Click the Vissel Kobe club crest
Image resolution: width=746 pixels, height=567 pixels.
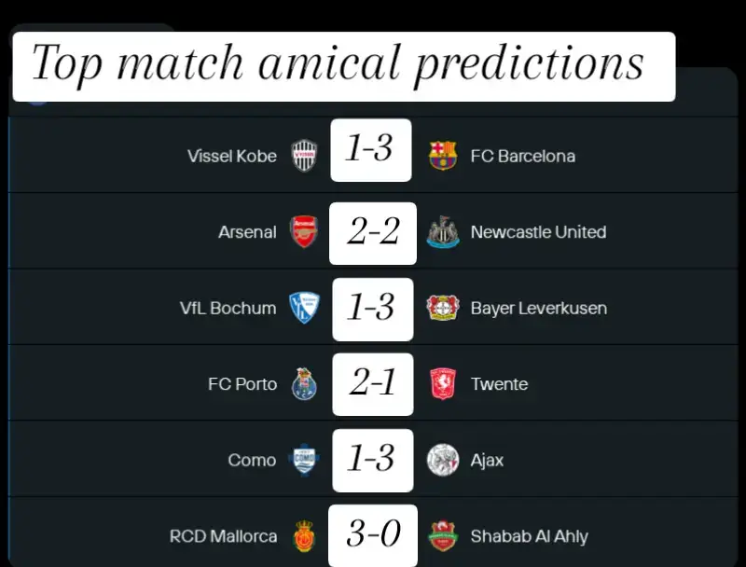click(x=305, y=156)
